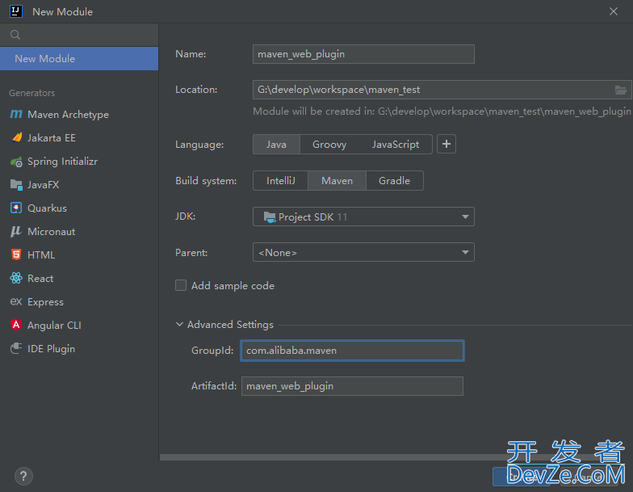Click the Spring Initializr leaf icon

click(16, 162)
